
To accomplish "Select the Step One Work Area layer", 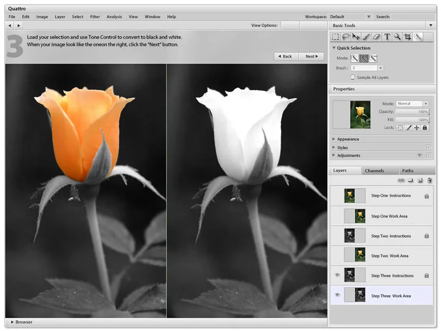I will tap(382, 216).
